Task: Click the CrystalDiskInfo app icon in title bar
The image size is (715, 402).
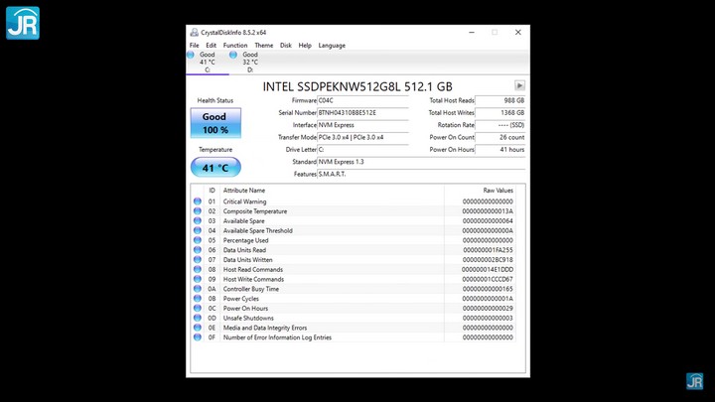Action: 193,32
